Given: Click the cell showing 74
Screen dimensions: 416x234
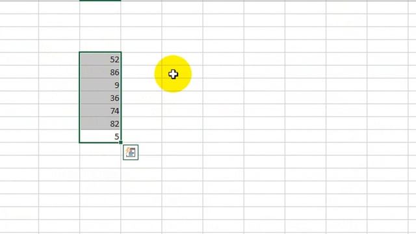Looking at the screenshot, I should [x=100, y=110].
